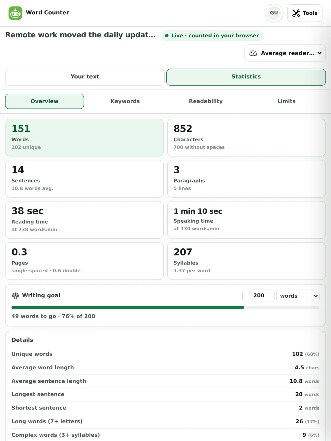This screenshot has width=331, height=441.
Task: Click the 0.3 Pages card
Action: click(84, 261)
